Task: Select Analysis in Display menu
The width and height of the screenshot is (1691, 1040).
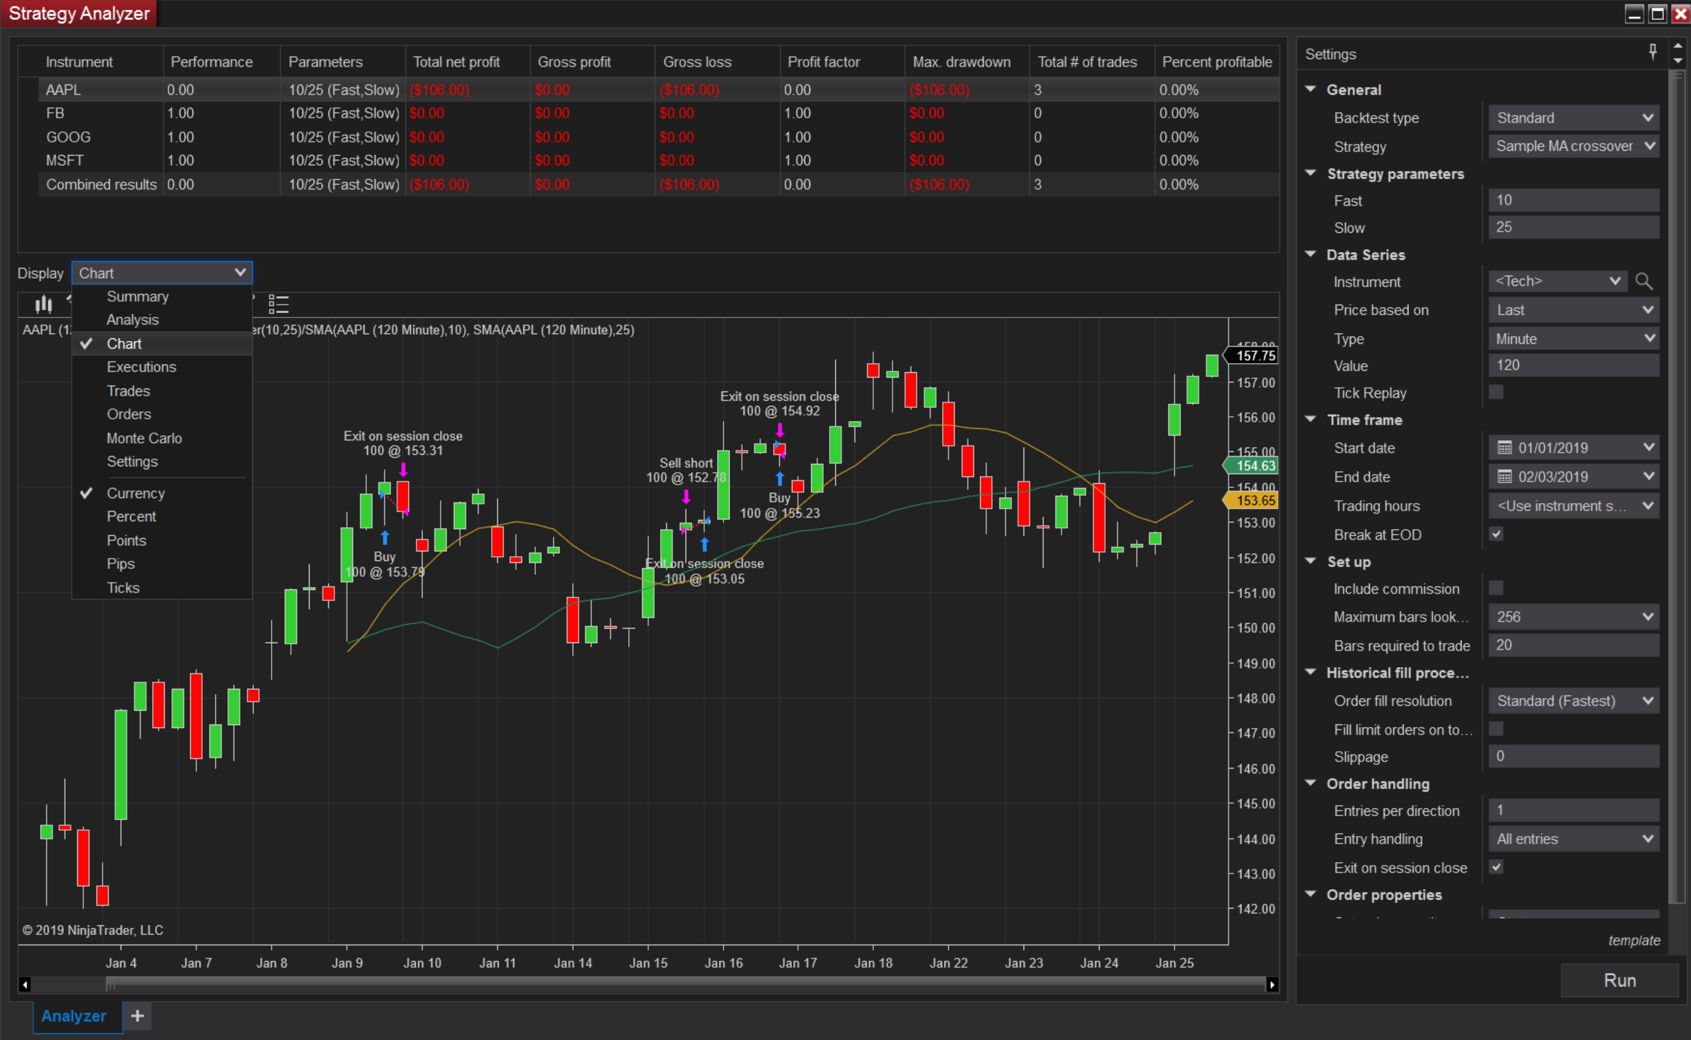Action: (x=162, y=320)
